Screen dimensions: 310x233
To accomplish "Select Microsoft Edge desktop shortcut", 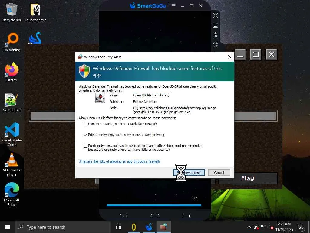I will click(x=12, y=194).
